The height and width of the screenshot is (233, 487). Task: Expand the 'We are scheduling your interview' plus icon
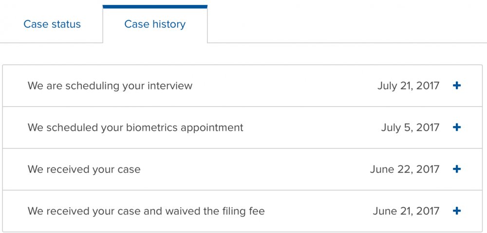456,86
